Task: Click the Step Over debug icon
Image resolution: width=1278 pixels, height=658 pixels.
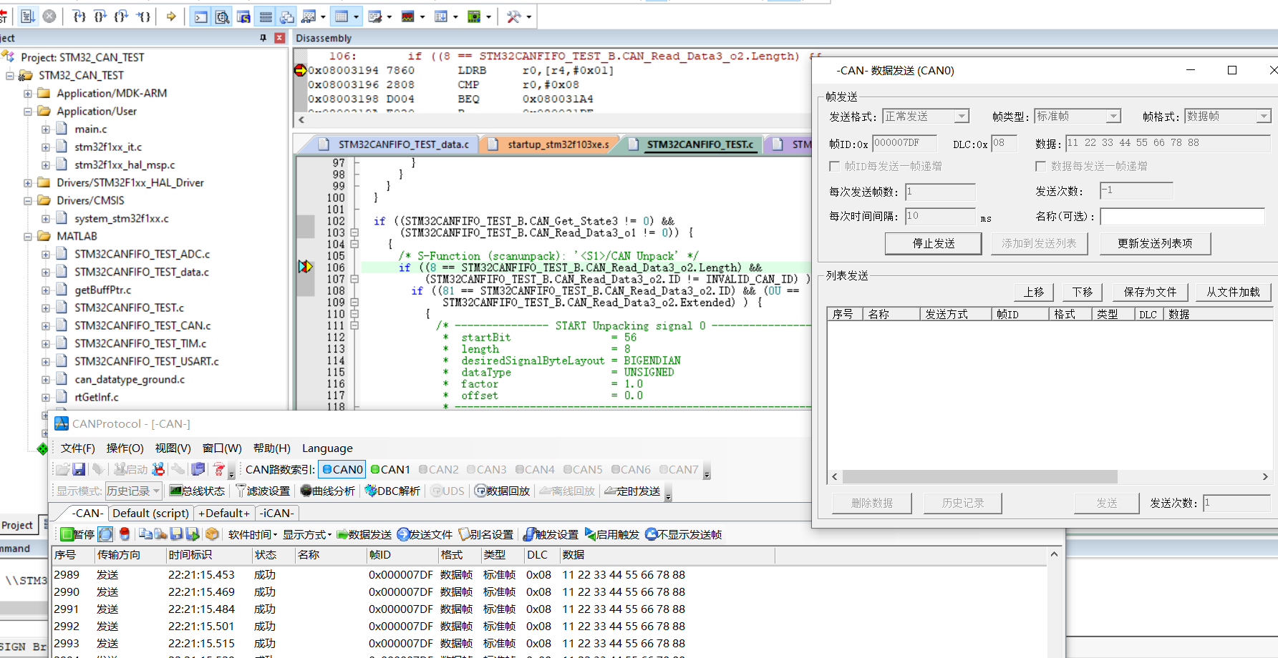Action: 101,16
